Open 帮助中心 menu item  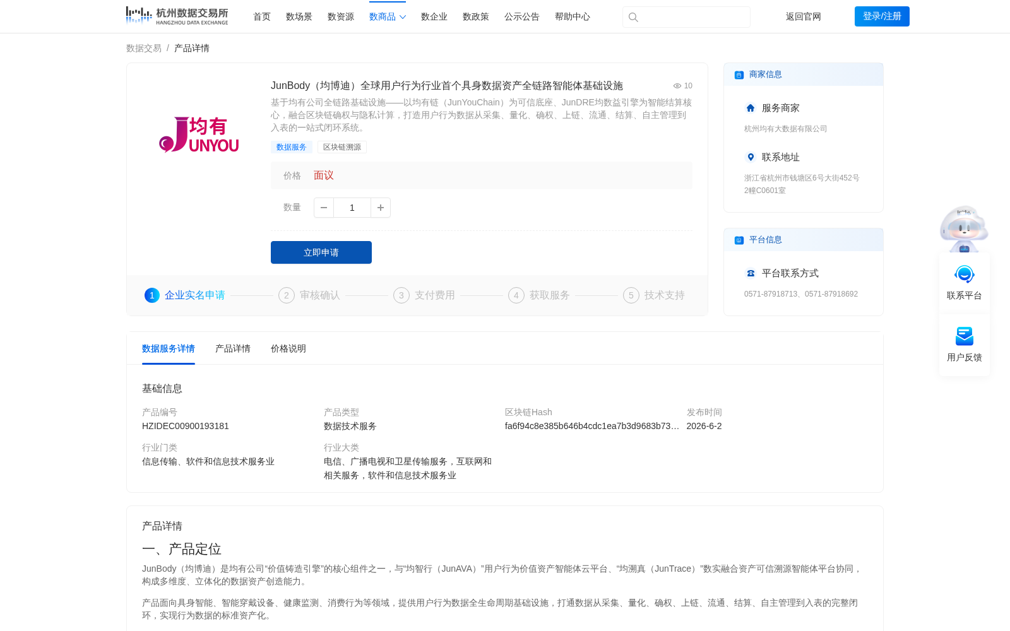(573, 17)
